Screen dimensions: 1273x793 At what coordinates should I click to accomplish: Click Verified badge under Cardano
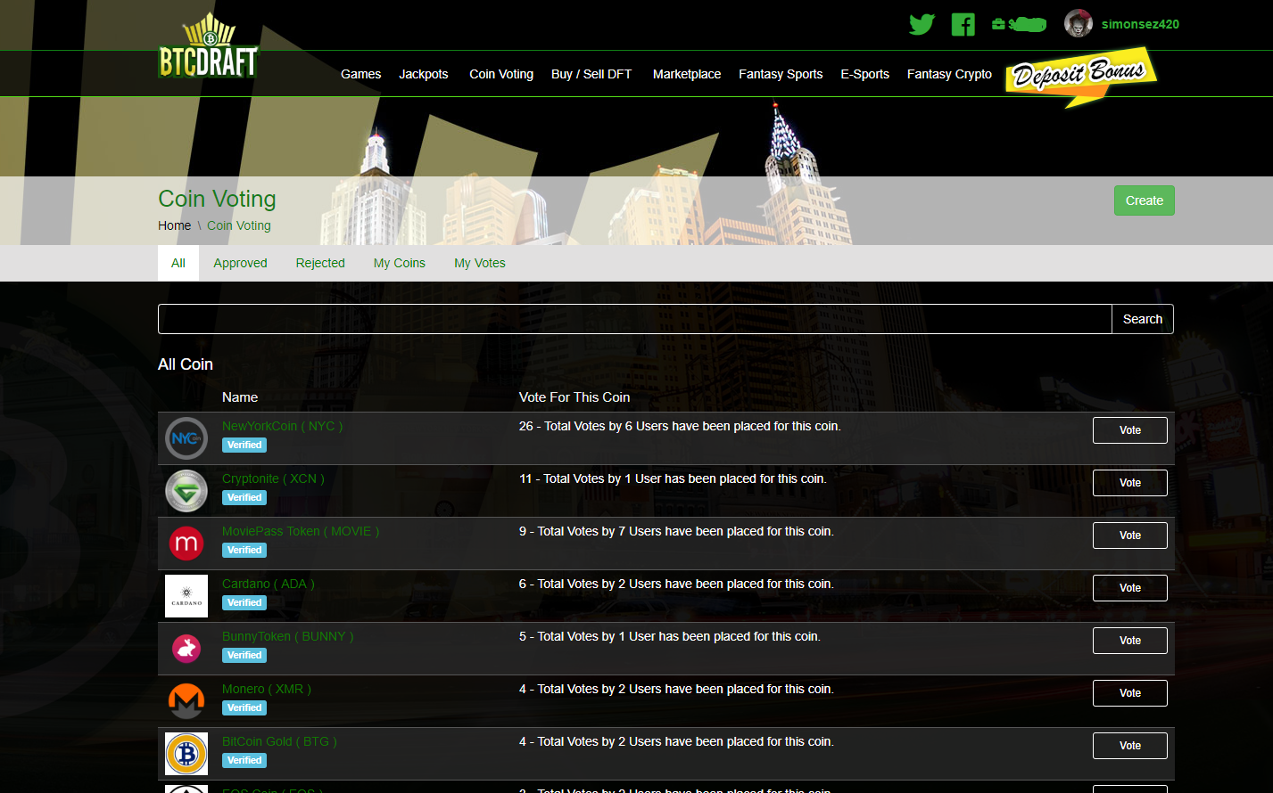point(244,603)
